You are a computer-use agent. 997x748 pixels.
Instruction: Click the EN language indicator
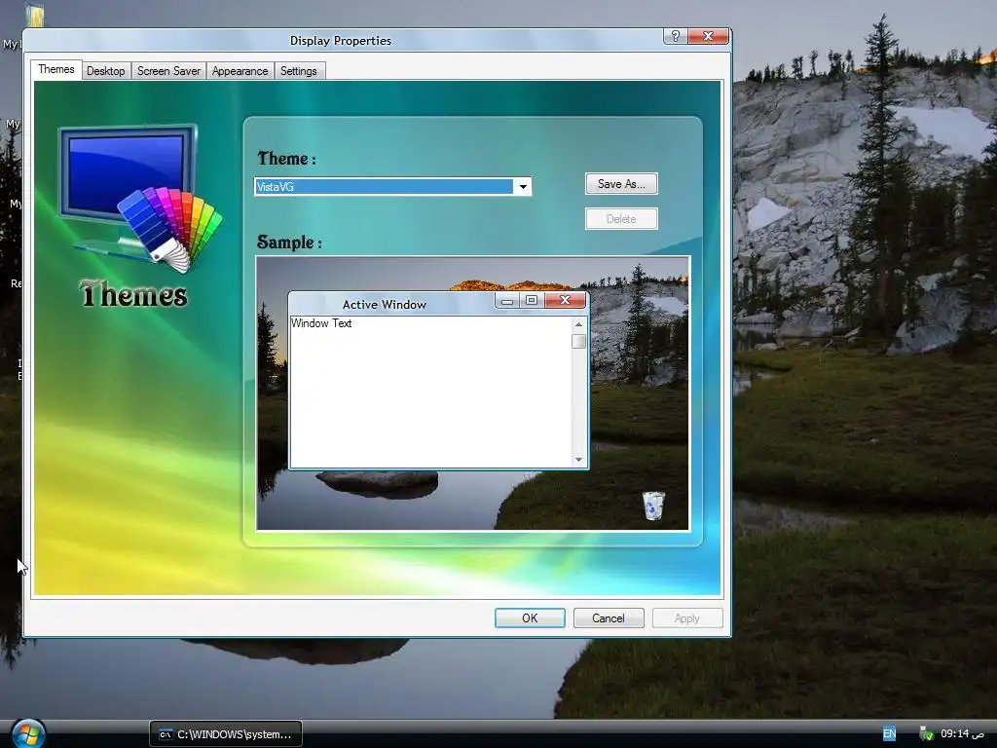point(889,734)
